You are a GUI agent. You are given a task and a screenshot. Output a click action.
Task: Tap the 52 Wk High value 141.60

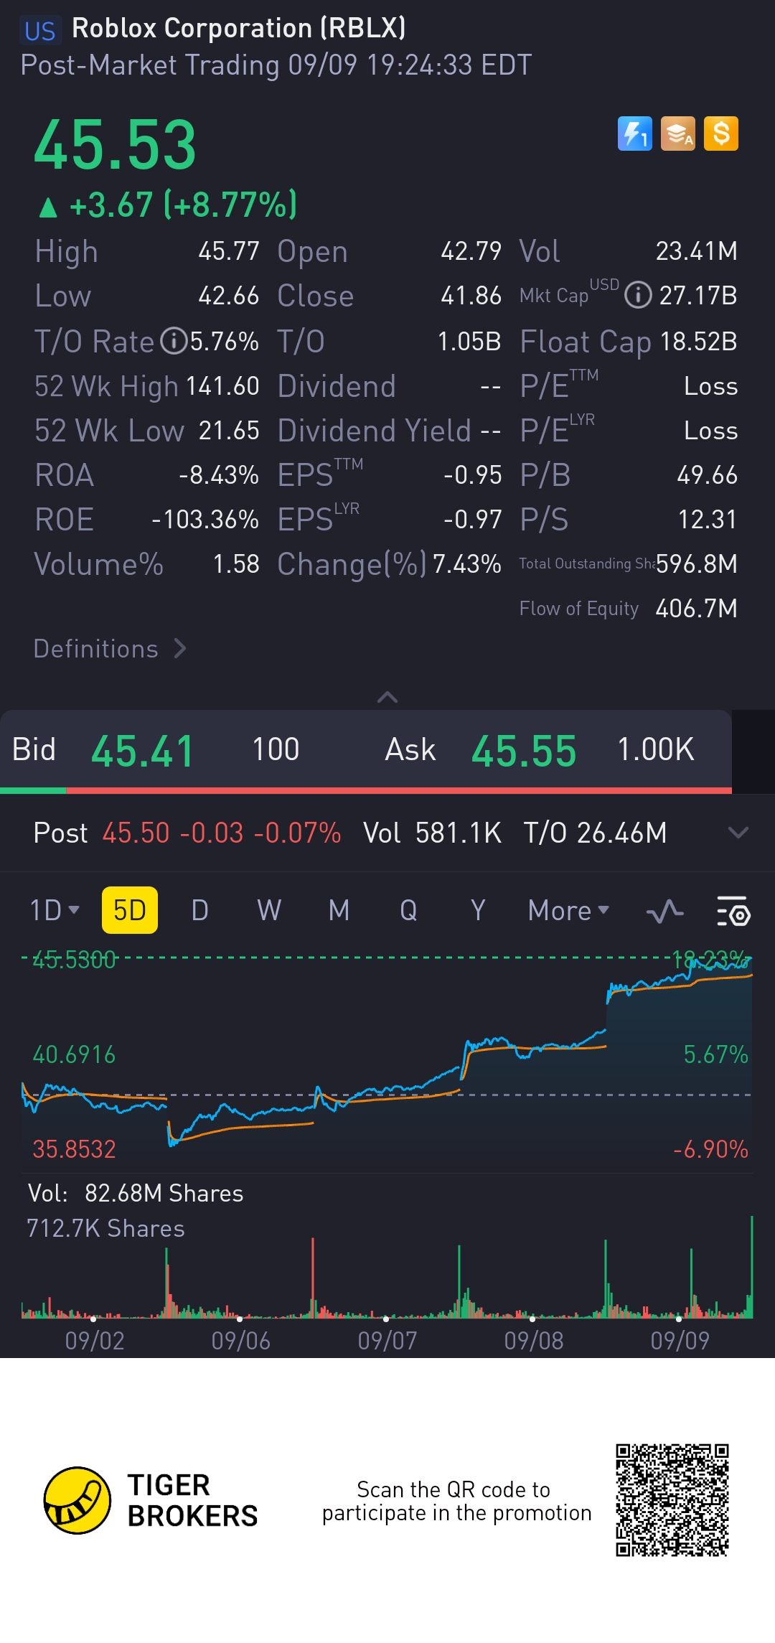tap(222, 386)
